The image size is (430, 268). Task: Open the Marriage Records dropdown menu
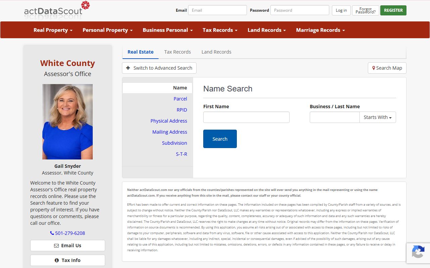pyautogui.click(x=320, y=30)
